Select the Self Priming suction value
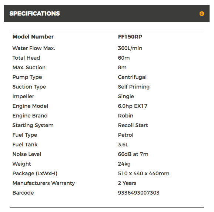The width and height of the screenshot is (214, 212). (134, 87)
